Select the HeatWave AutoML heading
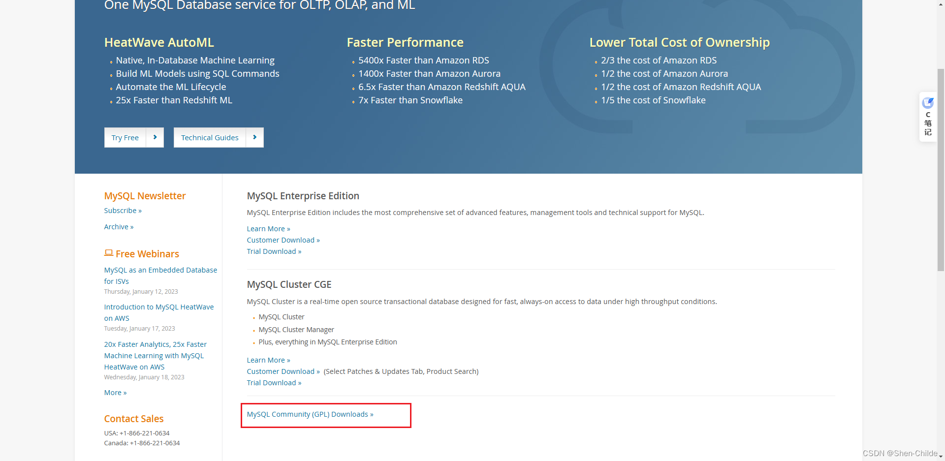 [x=159, y=42]
